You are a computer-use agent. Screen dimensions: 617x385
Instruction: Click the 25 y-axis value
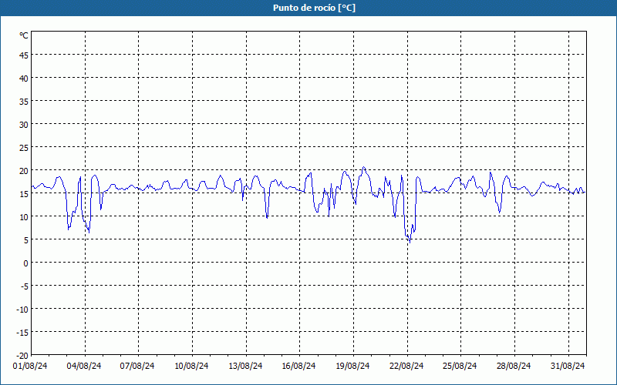coord(24,148)
